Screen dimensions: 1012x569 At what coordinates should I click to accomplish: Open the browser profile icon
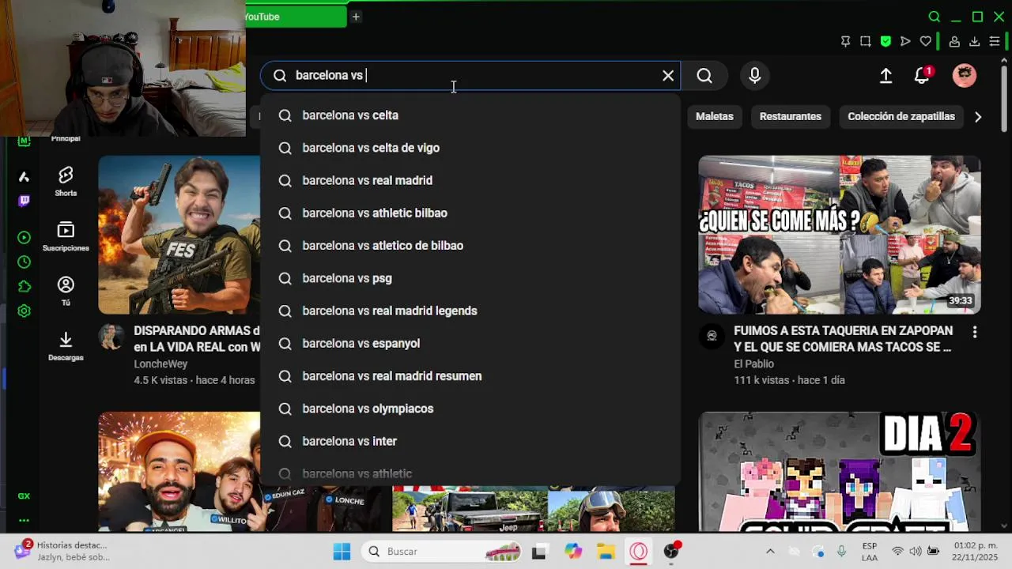pyautogui.click(x=954, y=41)
